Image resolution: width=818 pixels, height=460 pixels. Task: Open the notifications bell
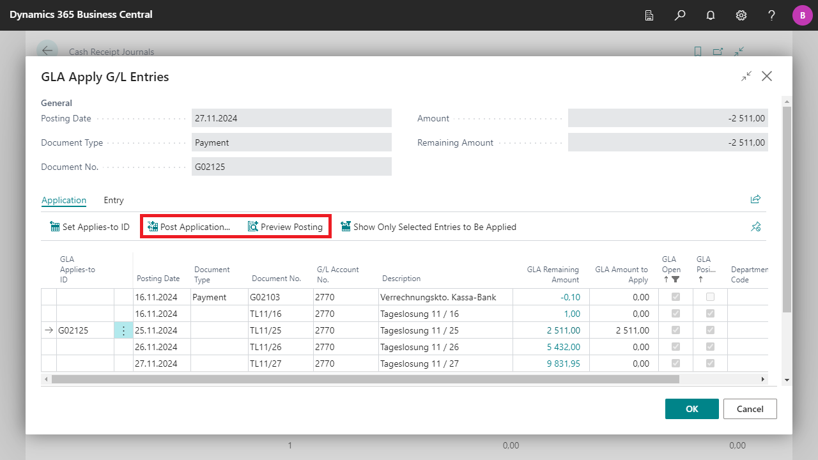click(x=711, y=15)
